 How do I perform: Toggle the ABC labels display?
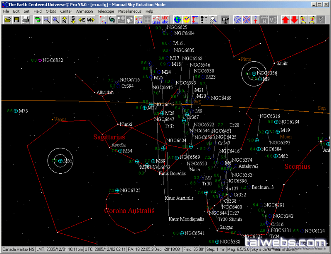click(165, 19)
